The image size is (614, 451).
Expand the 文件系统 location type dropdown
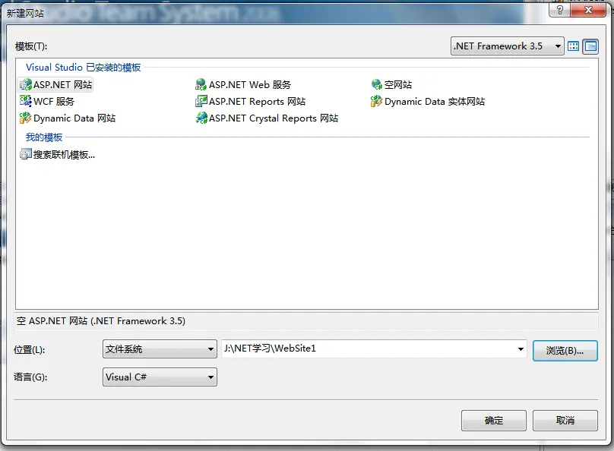(160, 349)
